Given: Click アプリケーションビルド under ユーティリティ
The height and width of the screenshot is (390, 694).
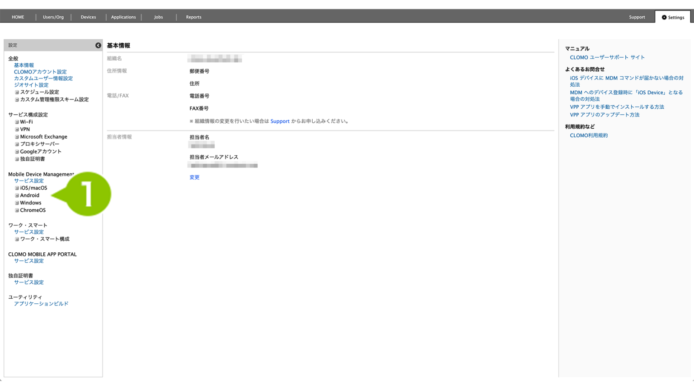Looking at the screenshot, I should 41,303.
